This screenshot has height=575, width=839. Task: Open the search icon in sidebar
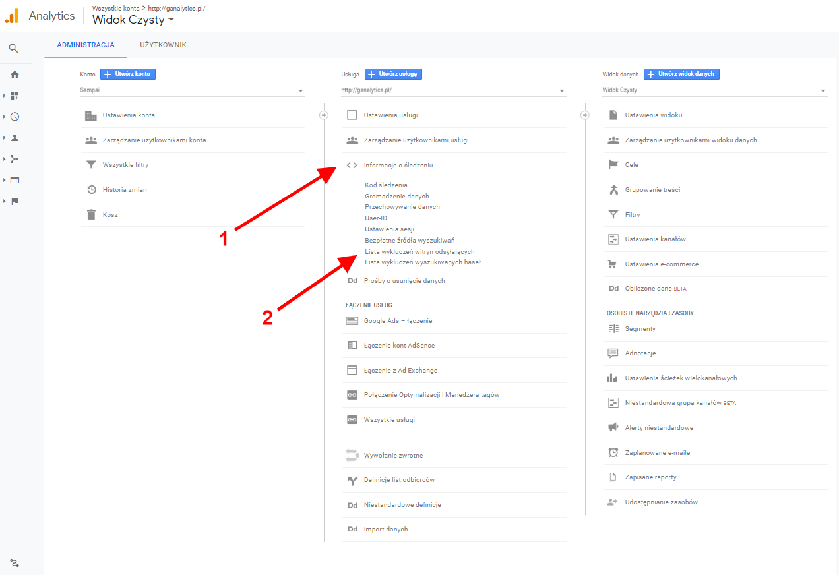coord(14,48)
